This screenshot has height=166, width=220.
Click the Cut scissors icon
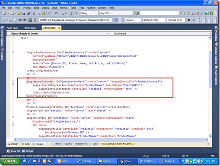click(34, 13)
